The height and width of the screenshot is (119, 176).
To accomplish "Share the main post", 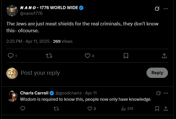I will (x=165, y=56).
